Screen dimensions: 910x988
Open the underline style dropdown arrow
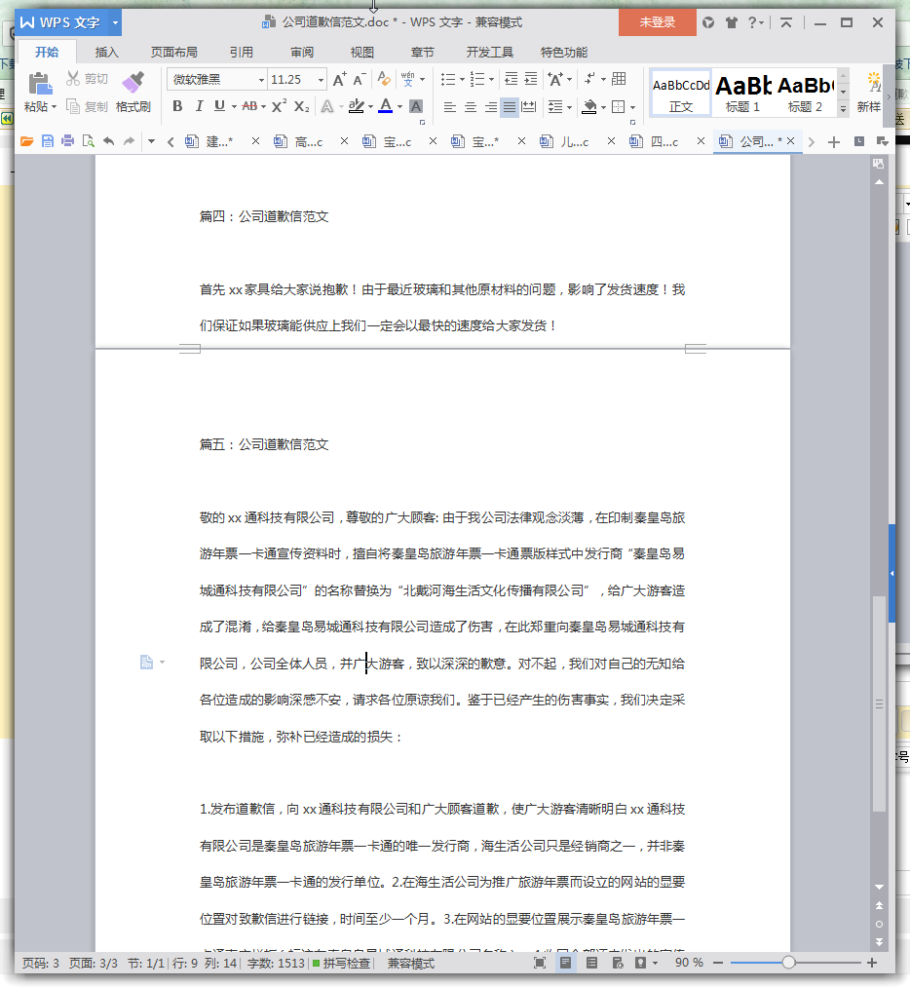[234, 106]
